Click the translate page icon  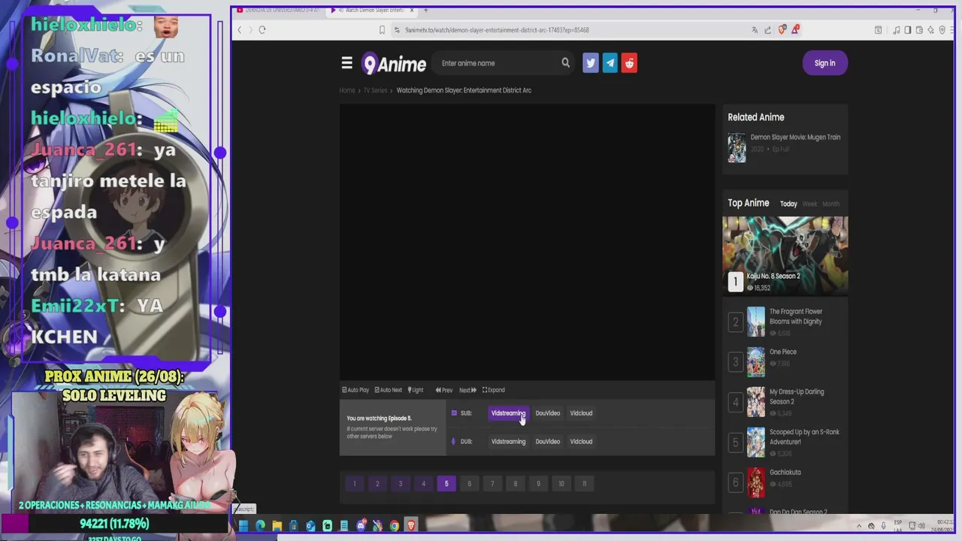tap(755, 30)
